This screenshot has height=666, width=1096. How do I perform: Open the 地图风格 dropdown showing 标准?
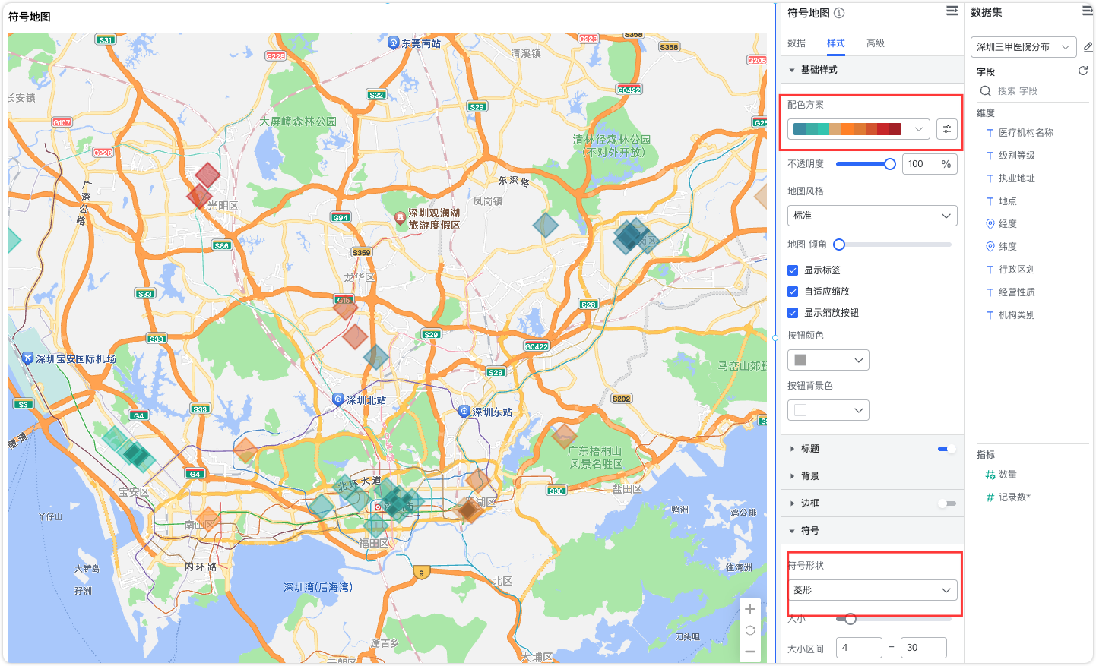click(872, 216)
